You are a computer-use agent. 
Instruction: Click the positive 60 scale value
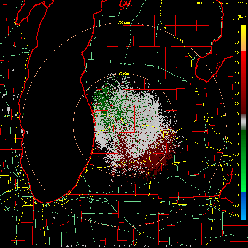click(237, 63)
